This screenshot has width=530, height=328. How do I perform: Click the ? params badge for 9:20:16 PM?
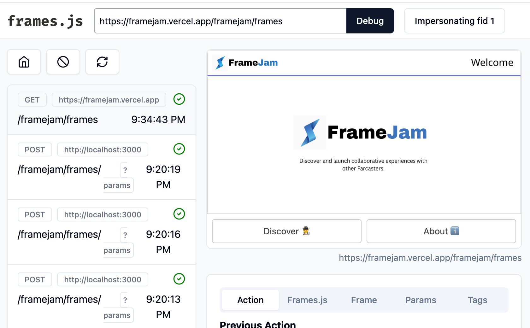tap(119, 243)
